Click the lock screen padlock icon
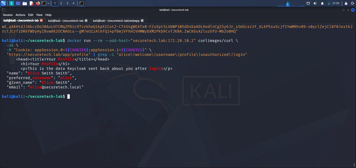This screenshot has height=168, width=356. (346, 3)
